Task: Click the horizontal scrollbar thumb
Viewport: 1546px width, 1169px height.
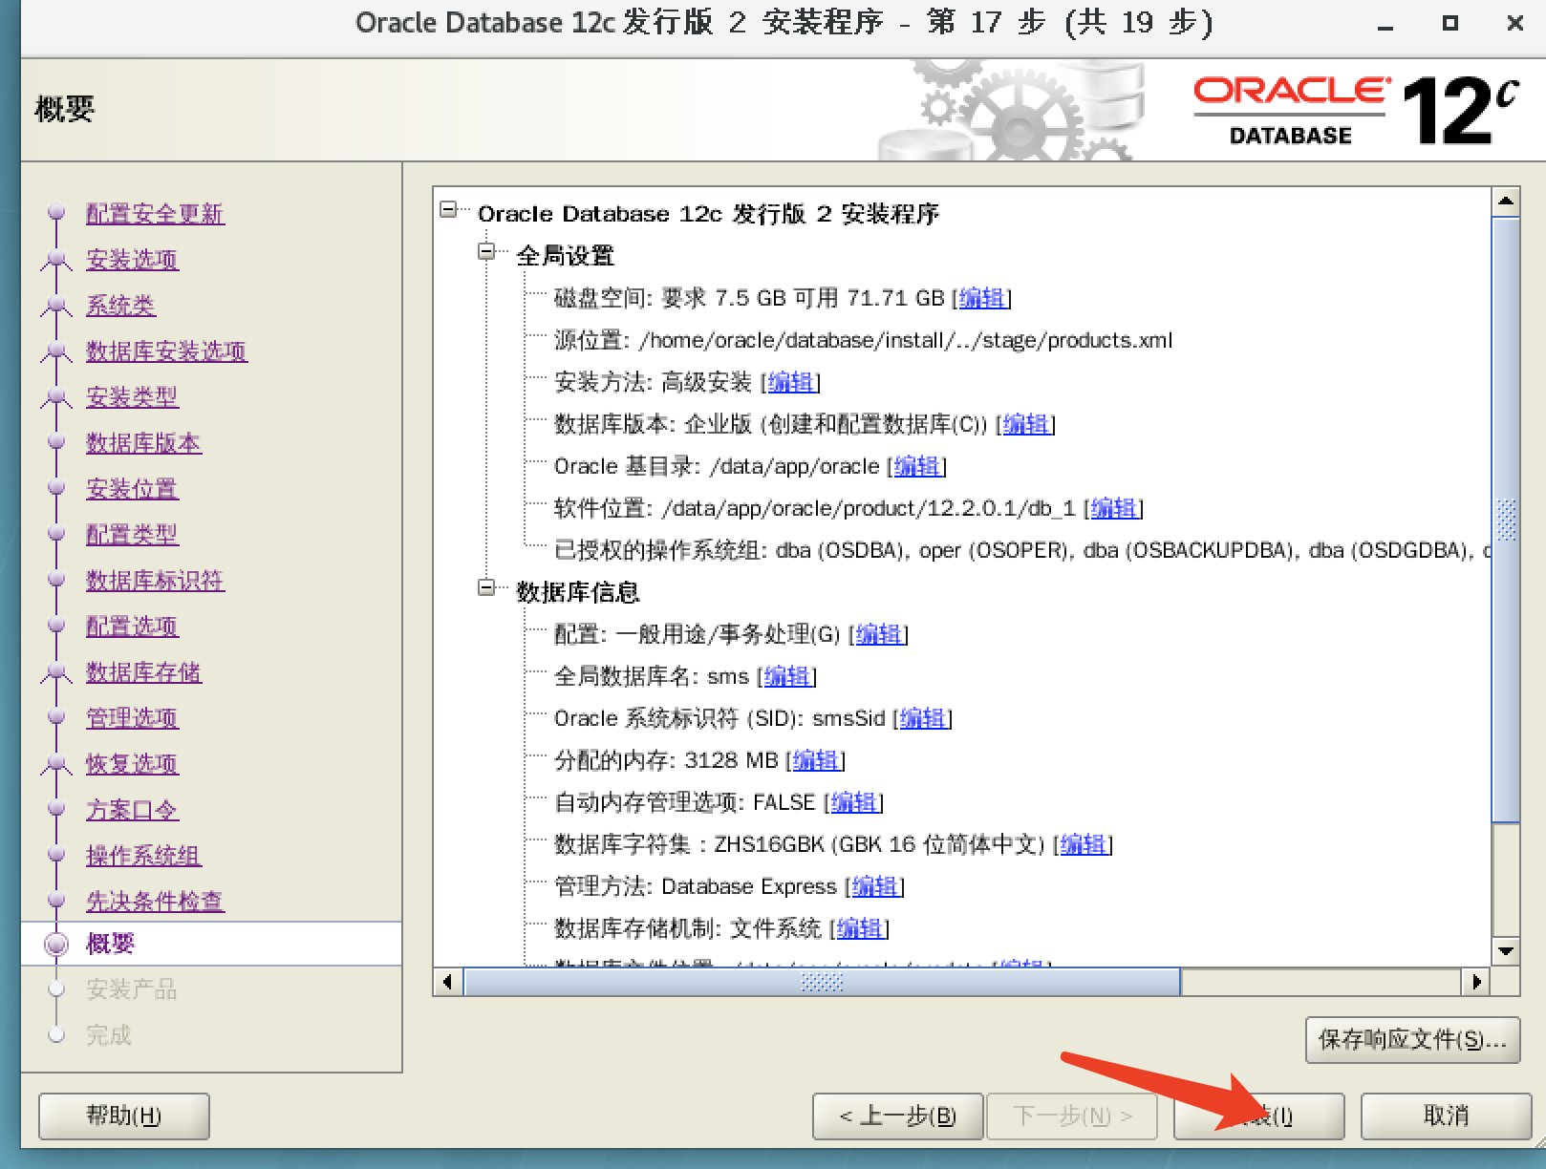Action: click(x=822, y=982)
